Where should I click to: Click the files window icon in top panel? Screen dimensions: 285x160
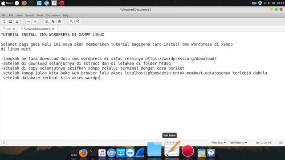pyautogui.click(x=39, y=3)
